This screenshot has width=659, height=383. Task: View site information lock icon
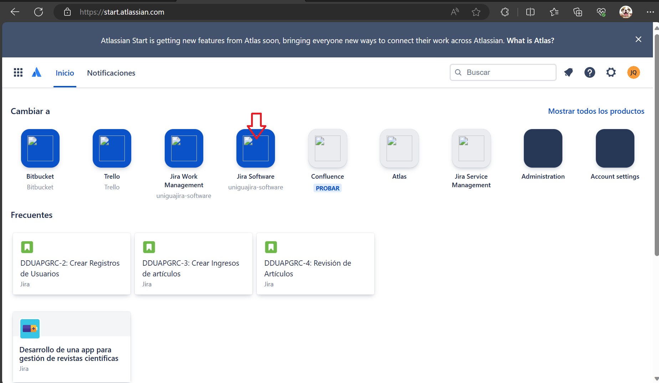[x=67, y=12]
